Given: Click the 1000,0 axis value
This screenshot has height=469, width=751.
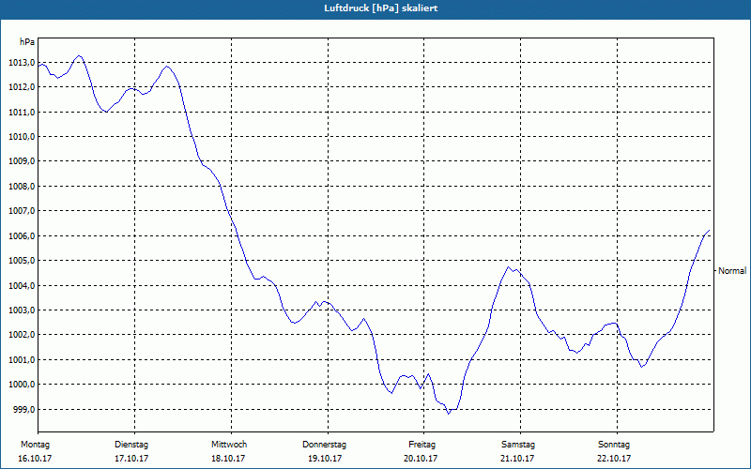Looking at the screenshot, I should click(22, 385).
